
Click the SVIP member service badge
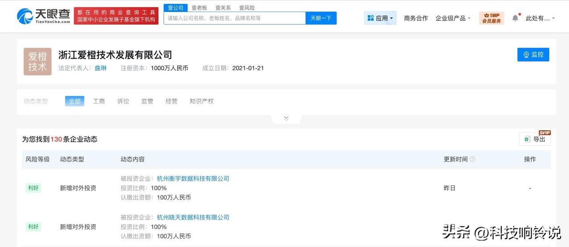coord(492,18)
